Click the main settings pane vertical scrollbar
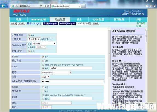This screenshot has height=112, width=157. [109, 54]
